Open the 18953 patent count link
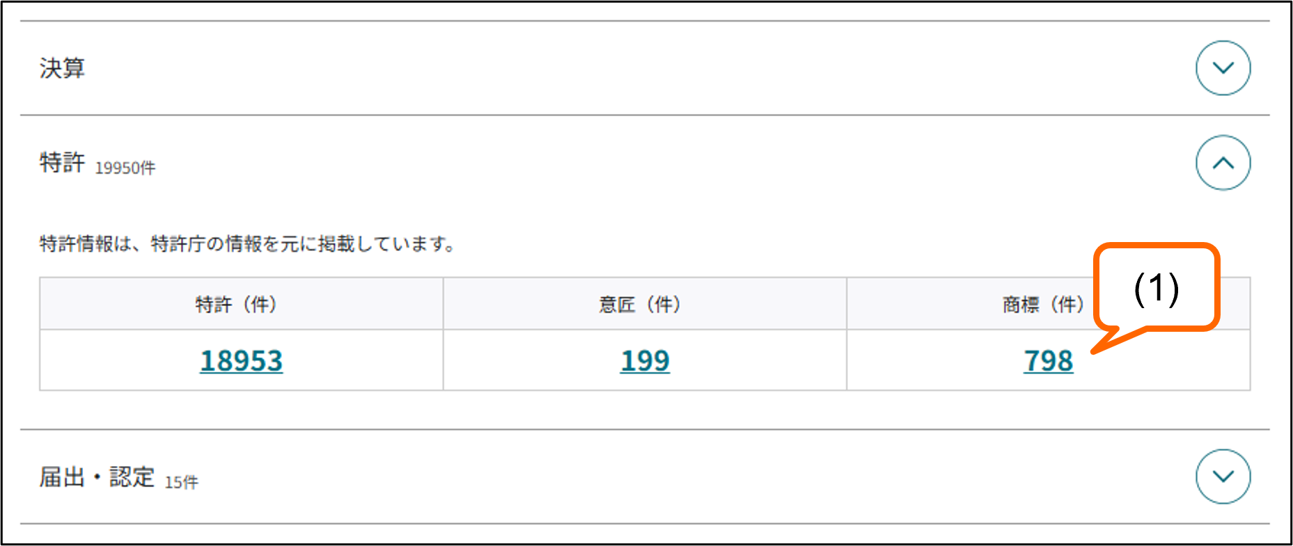The width and height of the screenshot is (1293, 546). (242, 360)
